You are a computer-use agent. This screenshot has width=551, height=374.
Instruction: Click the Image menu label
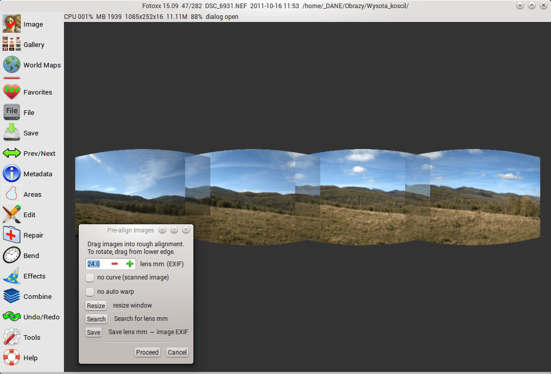[33, 24]
